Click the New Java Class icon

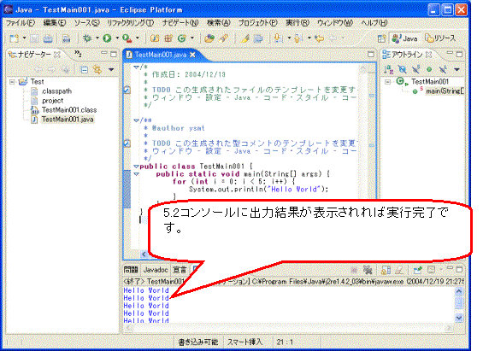click(x=182, y=38)
